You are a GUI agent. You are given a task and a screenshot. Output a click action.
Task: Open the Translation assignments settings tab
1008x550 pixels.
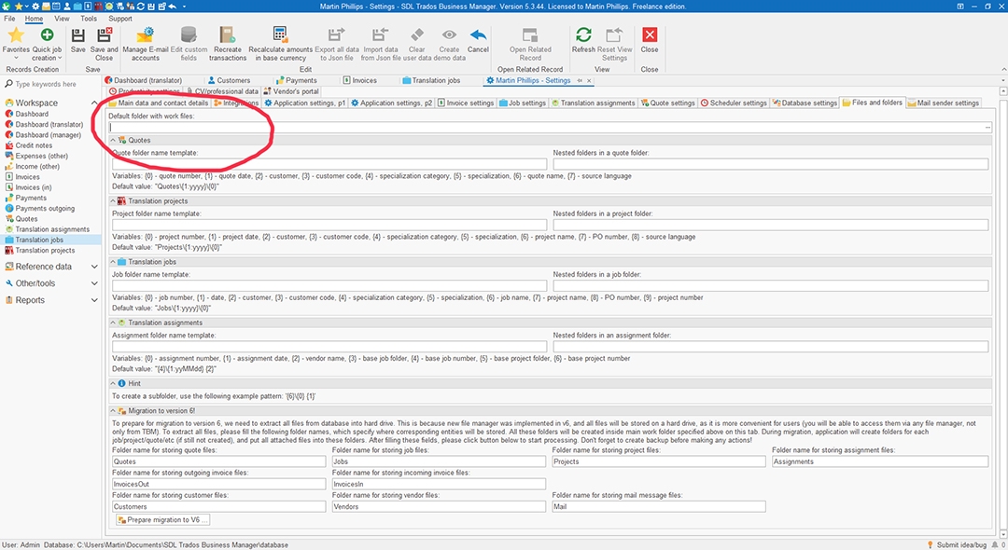[594, 103]
